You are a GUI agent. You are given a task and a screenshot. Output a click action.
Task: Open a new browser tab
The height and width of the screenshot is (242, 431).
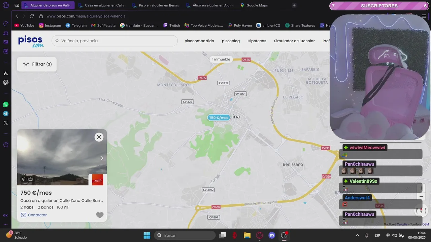pos(294,5)
